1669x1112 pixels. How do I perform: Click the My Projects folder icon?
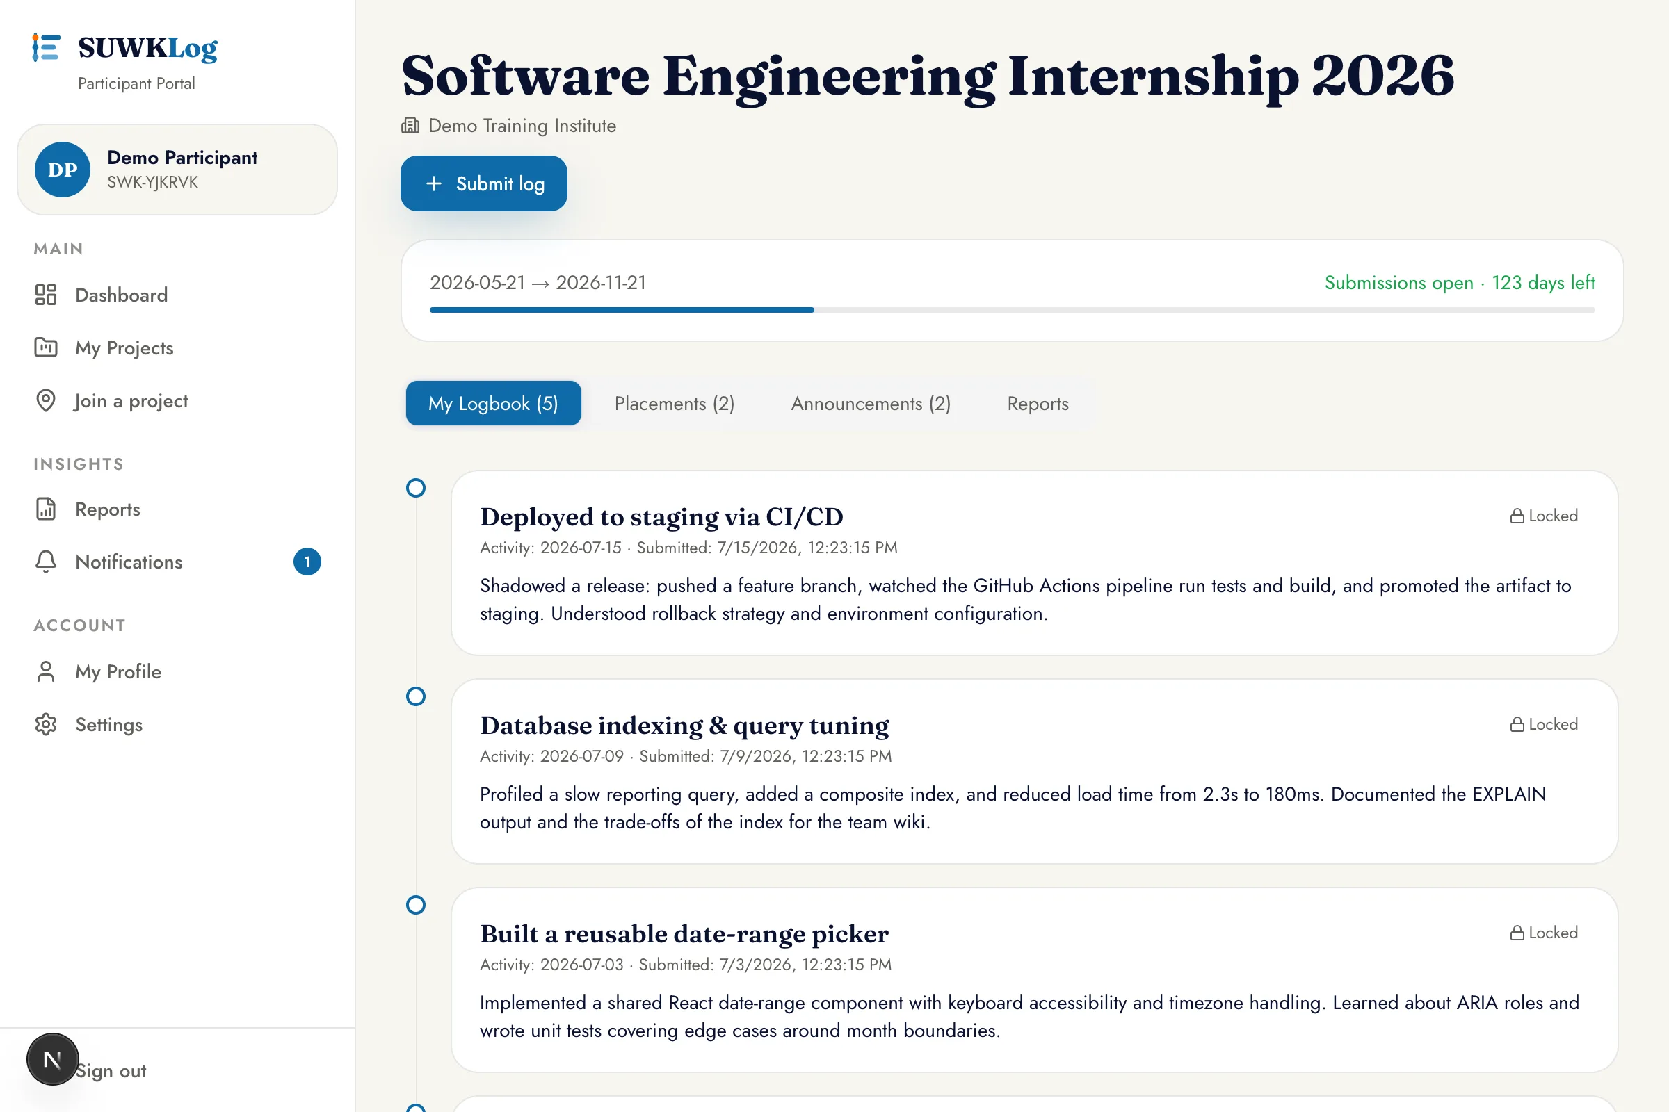(46, 347)
